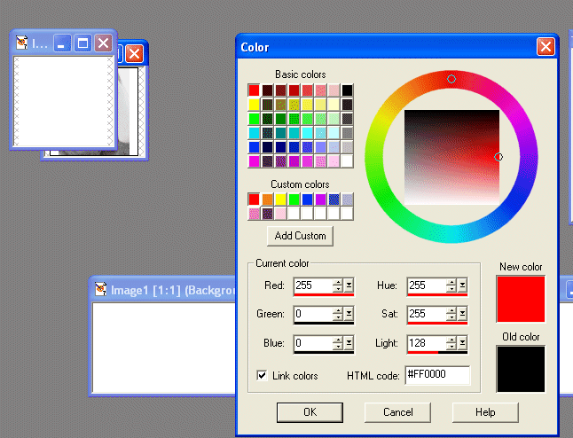Click the app icon of the small image window
573x438 pixels.
click(21, 43)
